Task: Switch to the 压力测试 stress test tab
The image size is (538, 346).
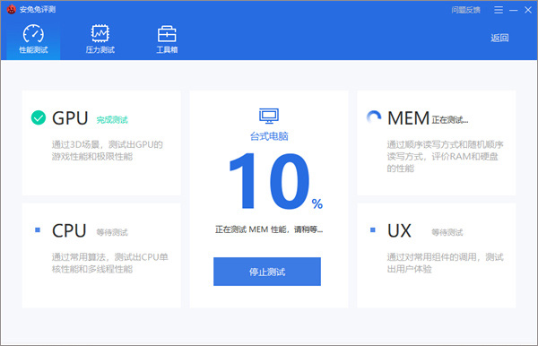Action: [x=100, y=39]
